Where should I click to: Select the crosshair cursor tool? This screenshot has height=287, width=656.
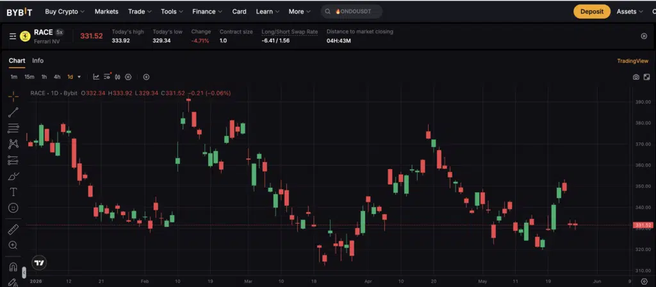(x=13, y=96)
